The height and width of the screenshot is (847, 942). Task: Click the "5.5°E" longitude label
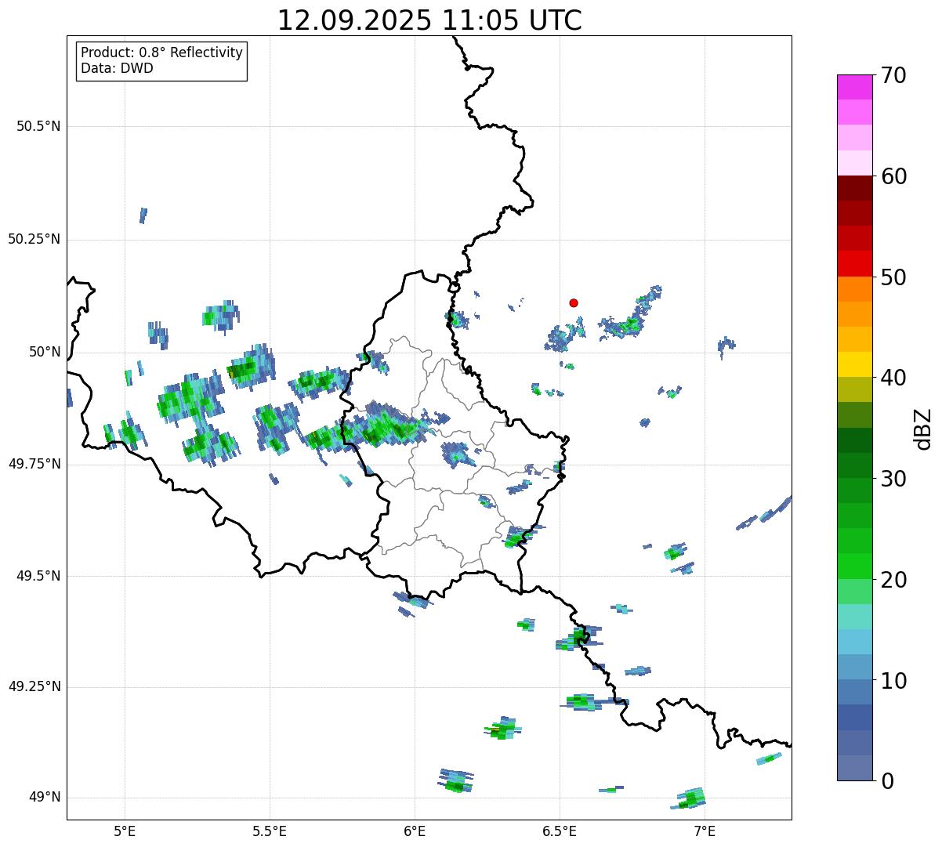point(270,831)
